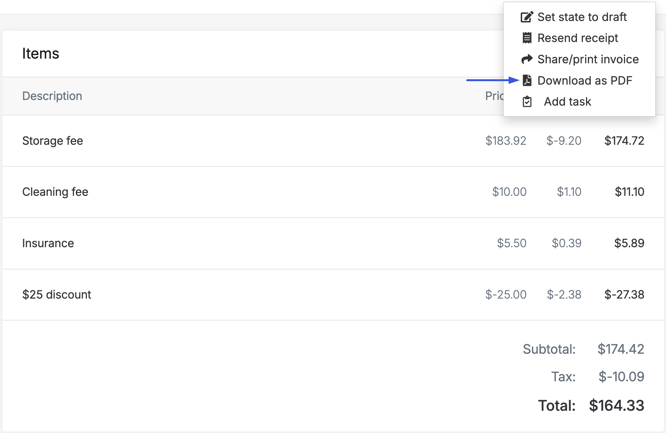Click the Cleaning fee line item
Screen dimensions: 666x433
pos(333,192)
